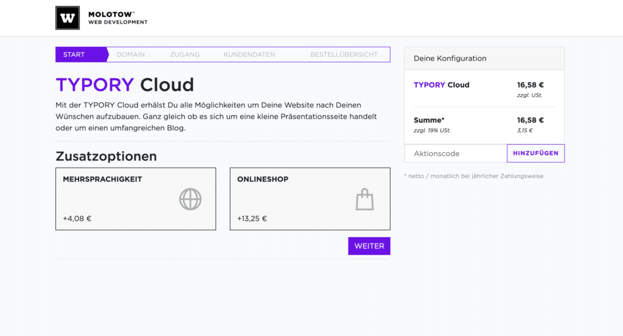623x336 pixels.
Task: Click the shopping bag icon in Onlineshop card
Action: 364,199
